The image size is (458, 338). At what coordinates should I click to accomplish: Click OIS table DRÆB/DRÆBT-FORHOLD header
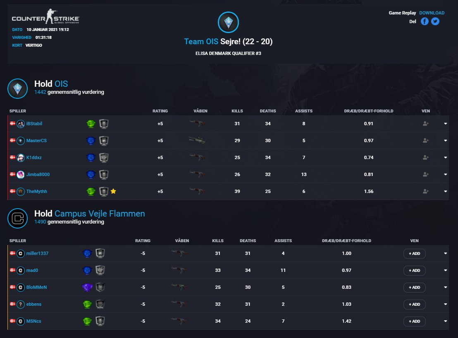[369, 111]
